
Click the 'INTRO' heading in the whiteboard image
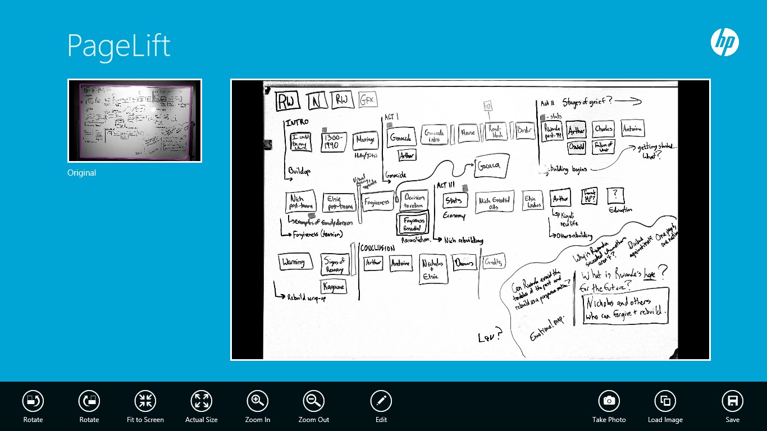pos(297,122)
